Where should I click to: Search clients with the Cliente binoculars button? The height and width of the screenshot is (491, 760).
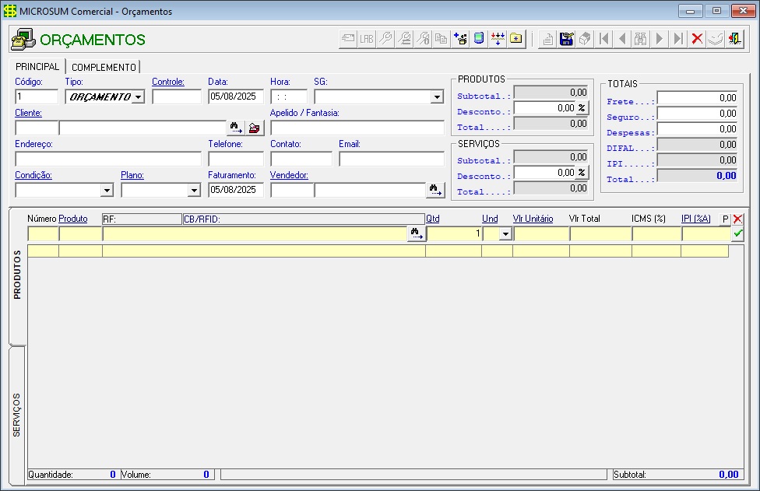pos(235,128)
